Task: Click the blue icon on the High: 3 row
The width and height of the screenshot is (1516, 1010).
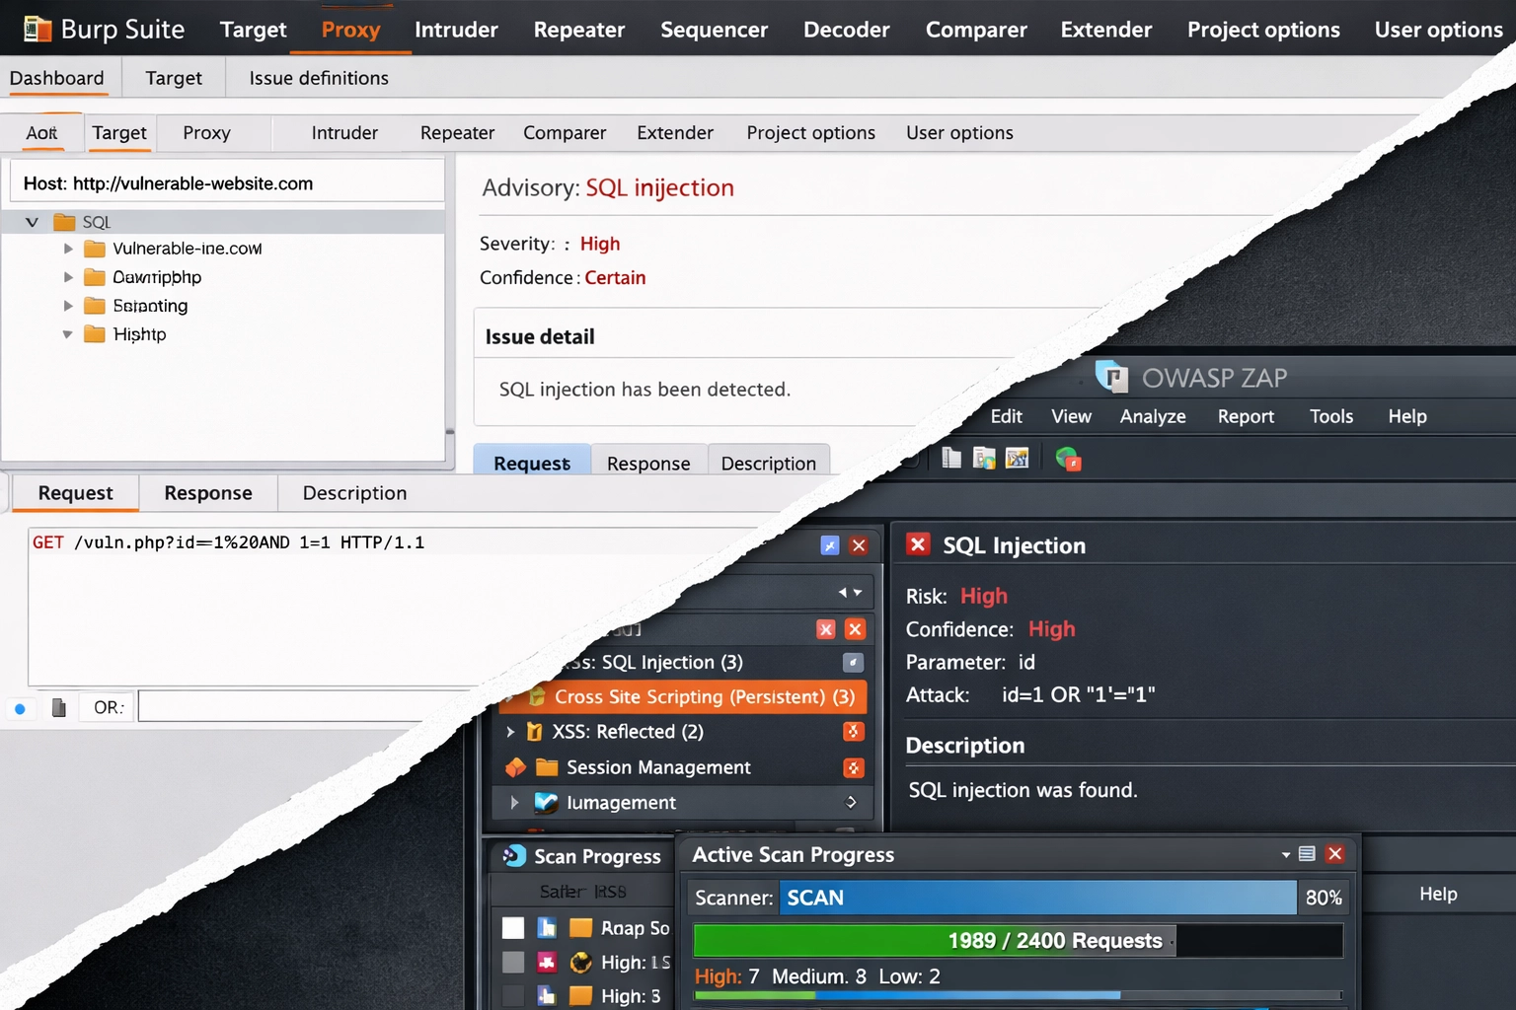Action: click(x=546, y=995)
